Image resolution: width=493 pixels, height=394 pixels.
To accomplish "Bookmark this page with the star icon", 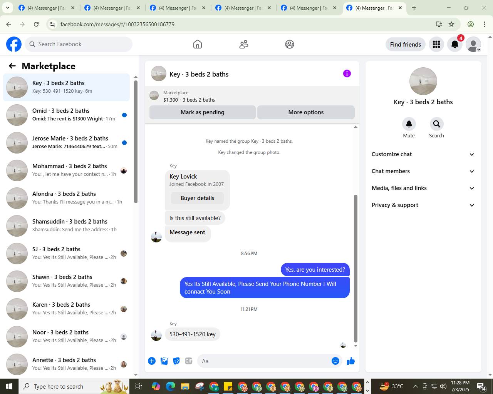I will point(451,24).
